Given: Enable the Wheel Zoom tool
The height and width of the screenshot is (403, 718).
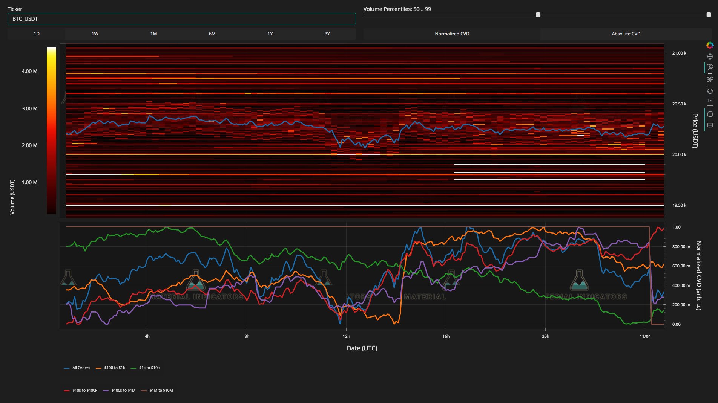Looking at the screenshot, I should (710, 79).
